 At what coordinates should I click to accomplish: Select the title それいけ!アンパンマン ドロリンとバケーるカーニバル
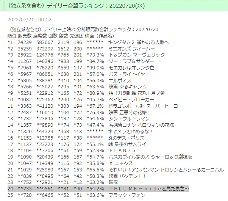(x=166, y=170)
